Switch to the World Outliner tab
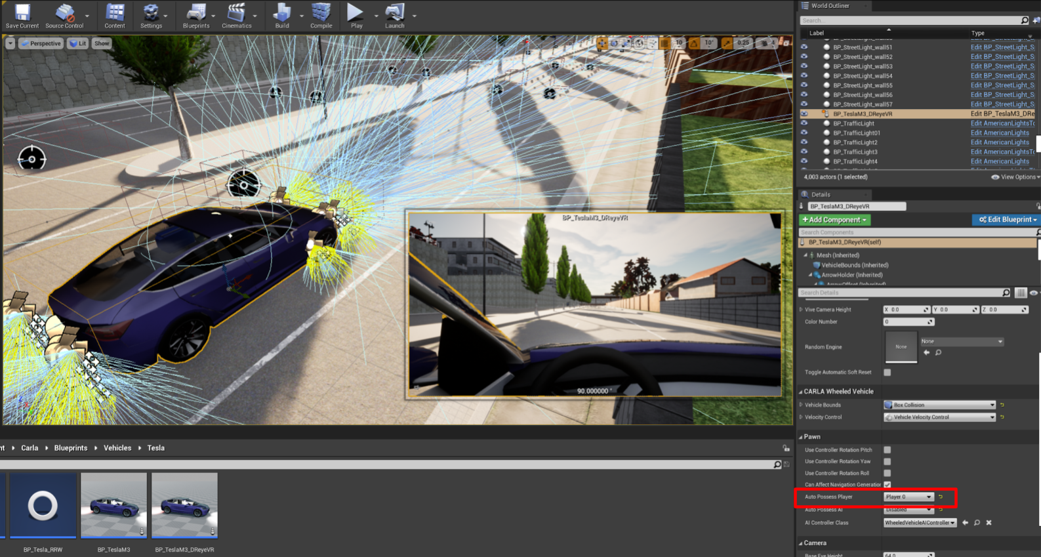The image size is (1041, 557). (x=830, y=6)
